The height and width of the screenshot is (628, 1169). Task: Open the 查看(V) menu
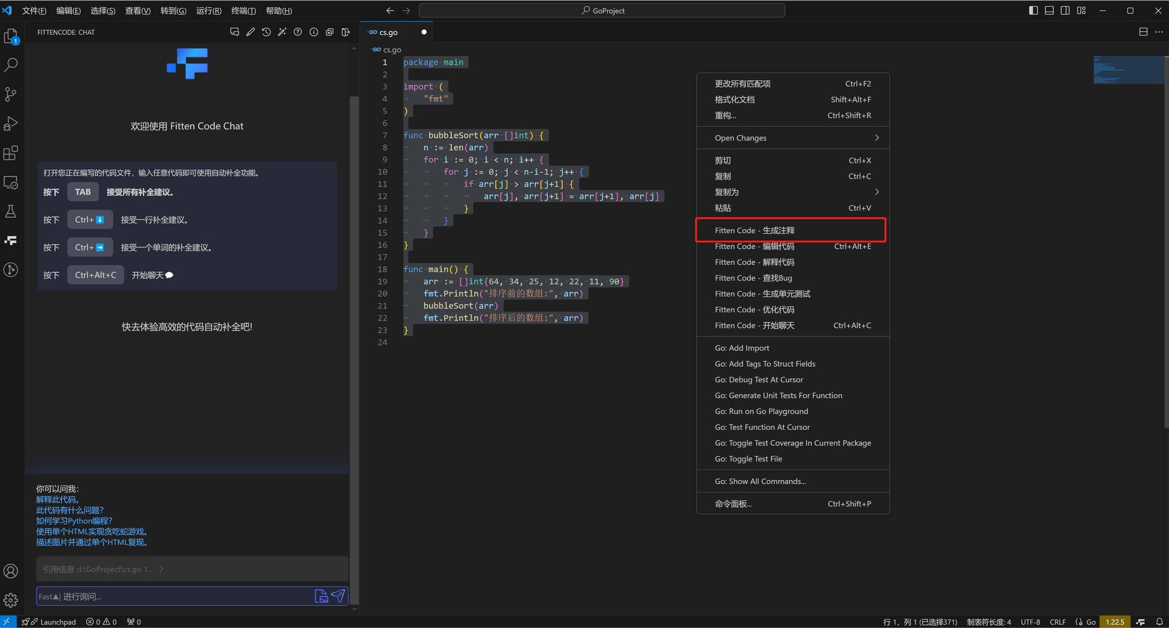138,11
